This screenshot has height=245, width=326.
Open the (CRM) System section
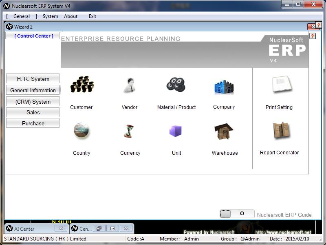[x=33, y=102]
